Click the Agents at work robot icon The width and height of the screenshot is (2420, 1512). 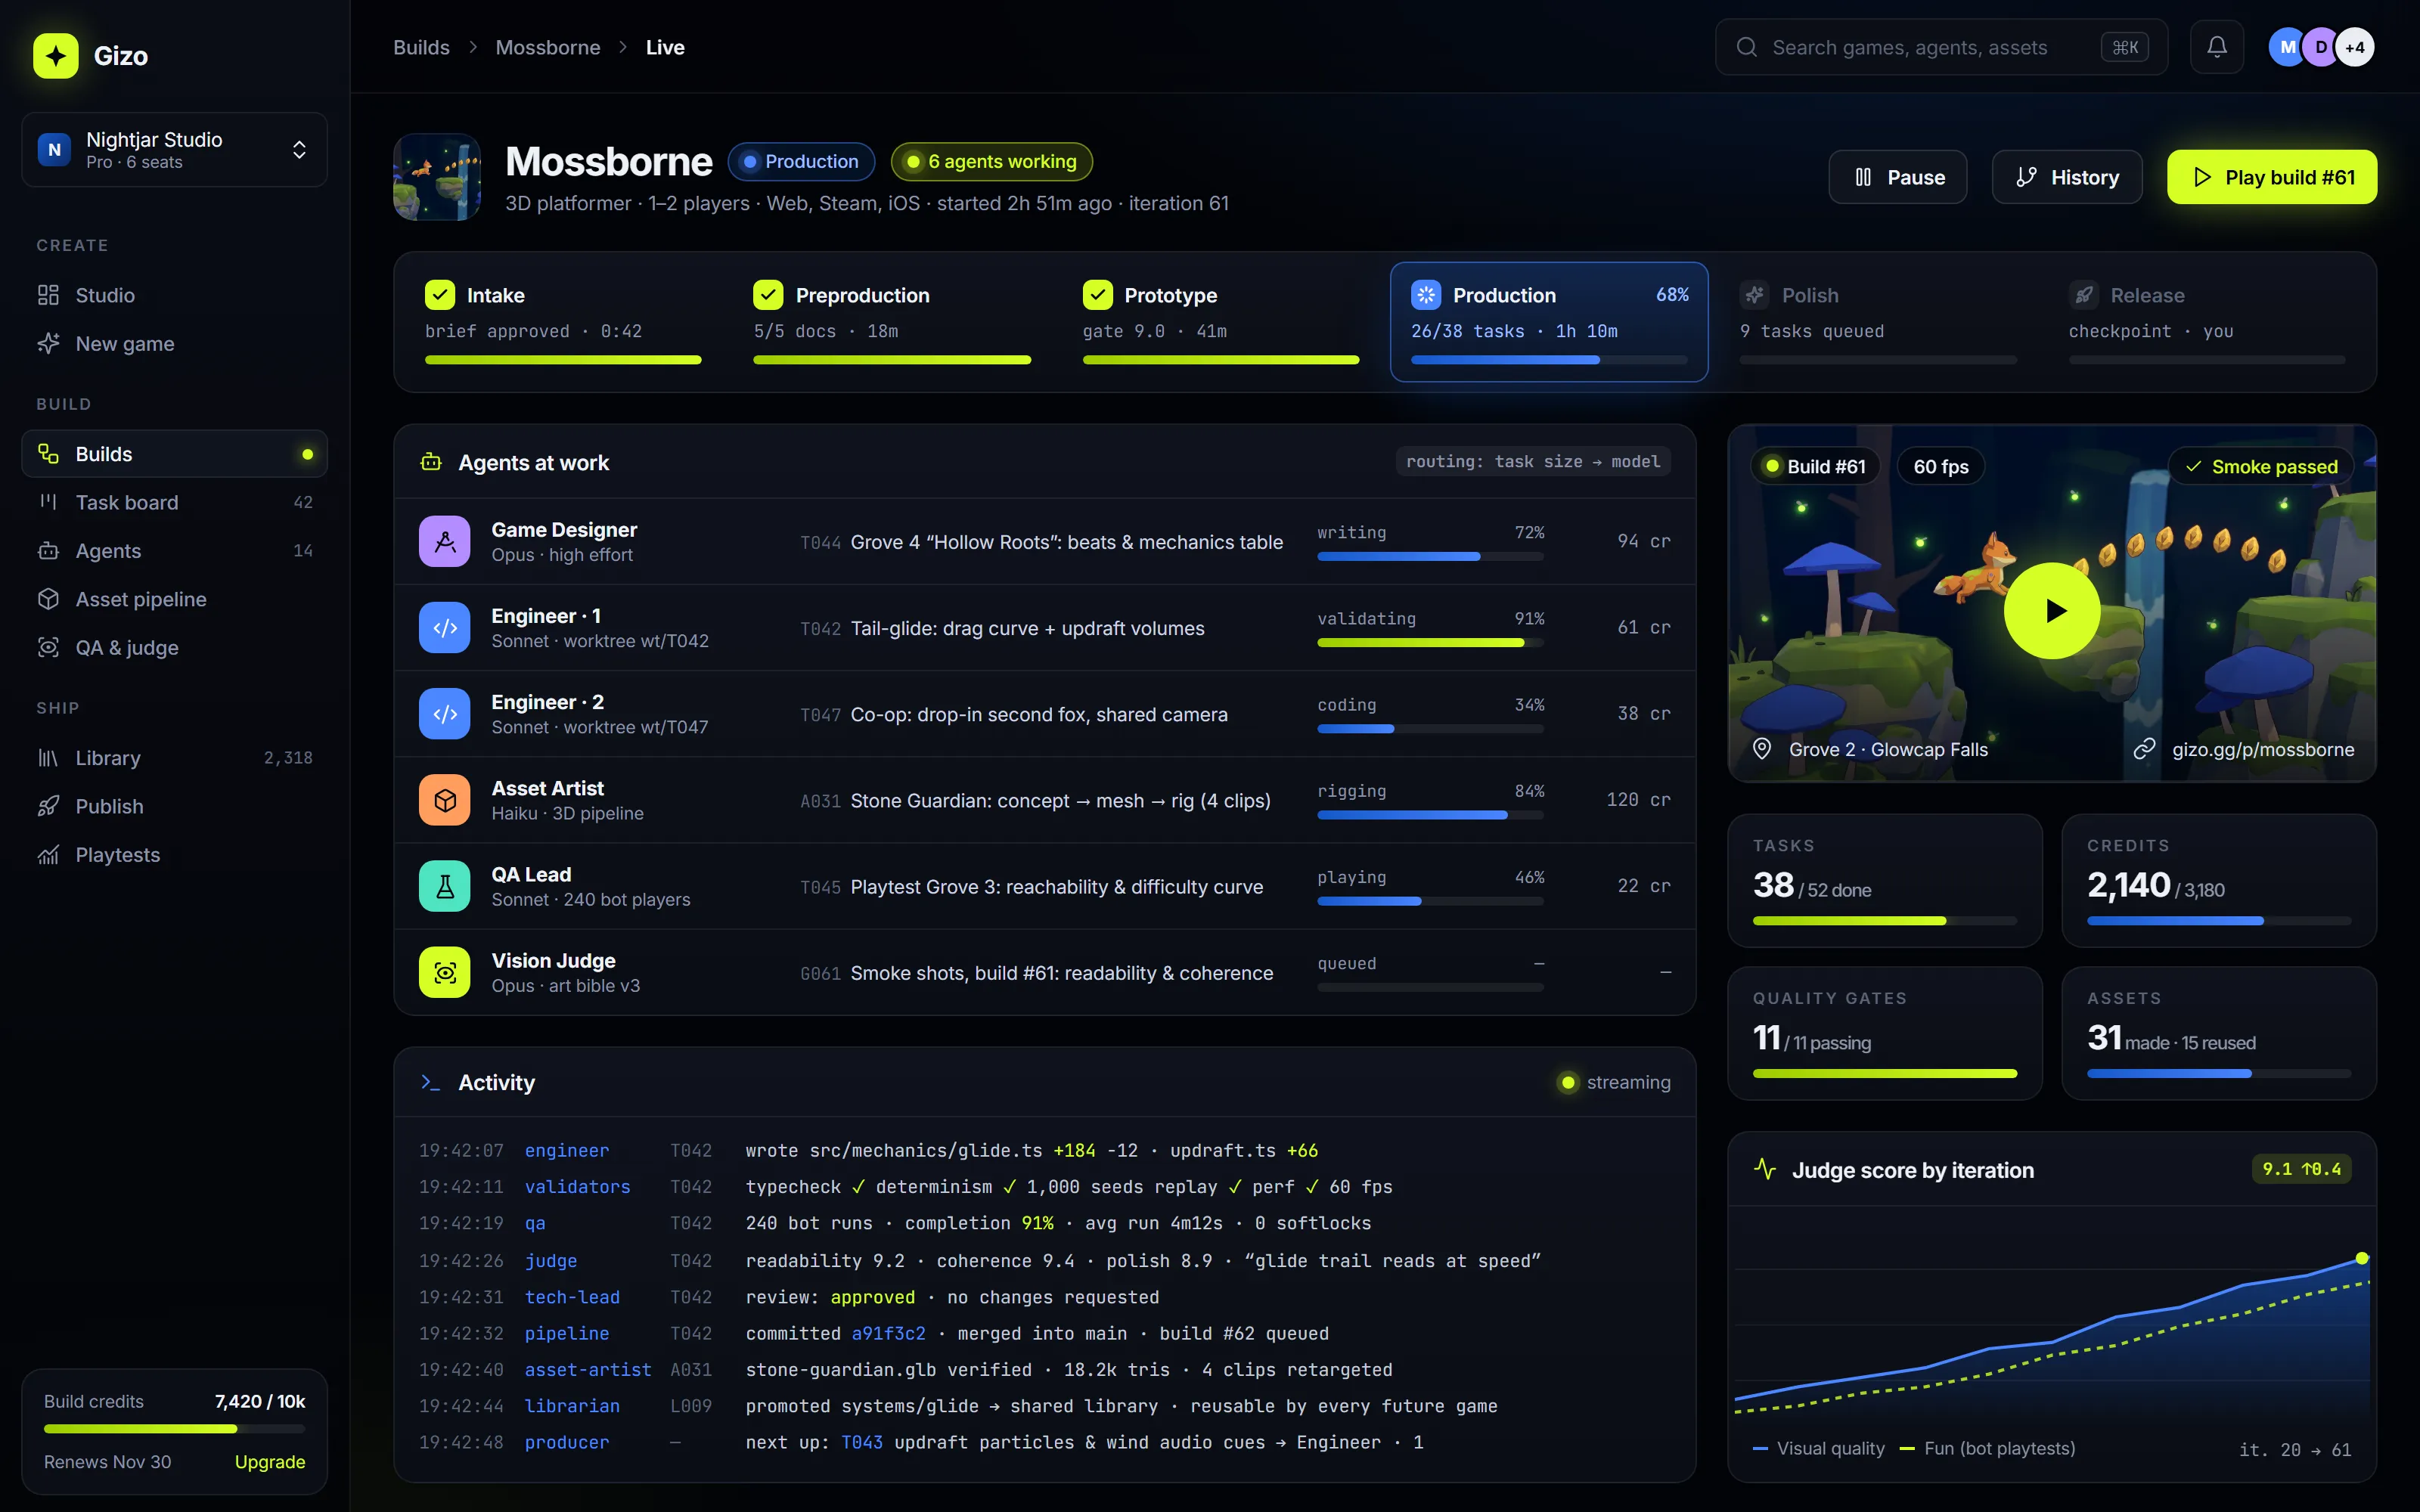tap(431, 462)
